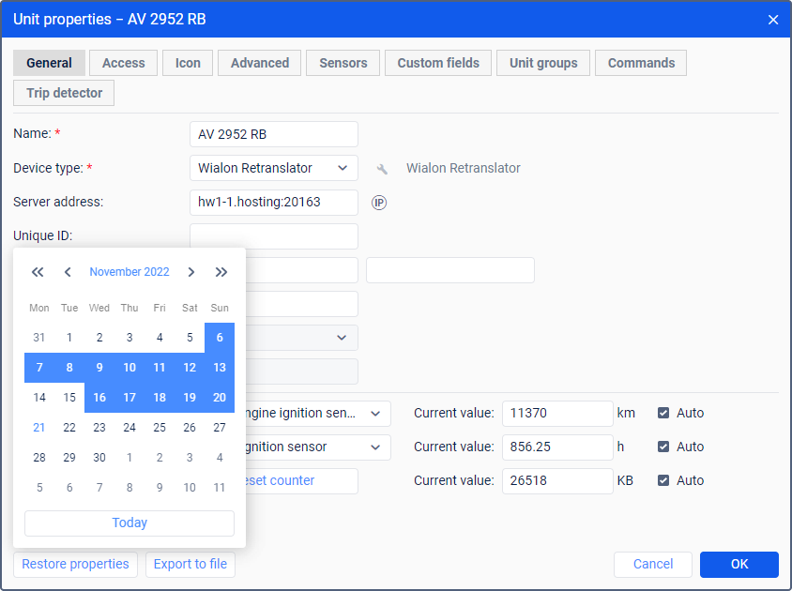Click the wrench icon next to device type
The image size is (792, 591).
tap(382, 169)
